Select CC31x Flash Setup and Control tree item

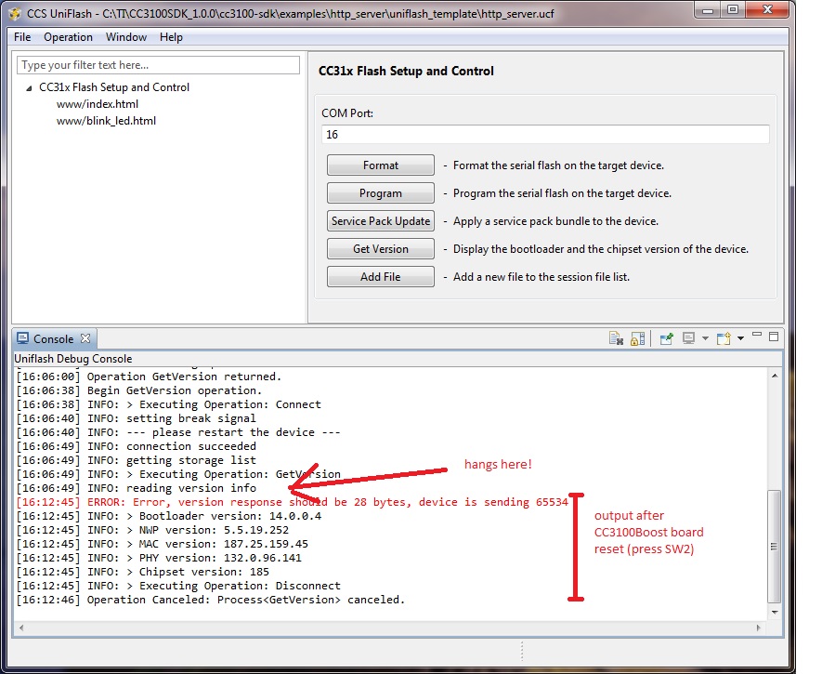pos(113,87)
